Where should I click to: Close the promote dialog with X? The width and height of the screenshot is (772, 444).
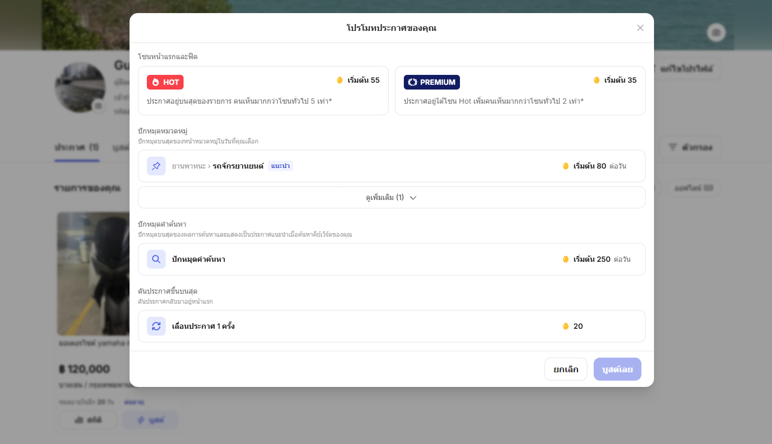click(640, 28)
